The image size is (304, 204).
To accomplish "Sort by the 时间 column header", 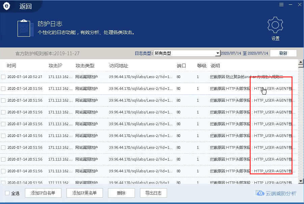I will (11, 66).
